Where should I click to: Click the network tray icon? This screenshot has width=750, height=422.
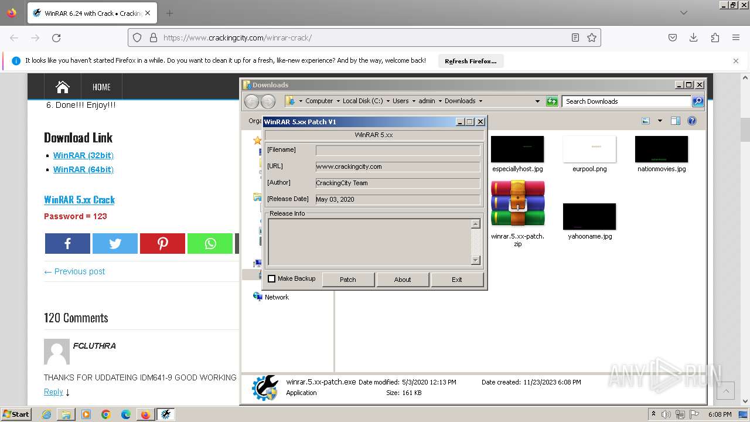(680, 414)
